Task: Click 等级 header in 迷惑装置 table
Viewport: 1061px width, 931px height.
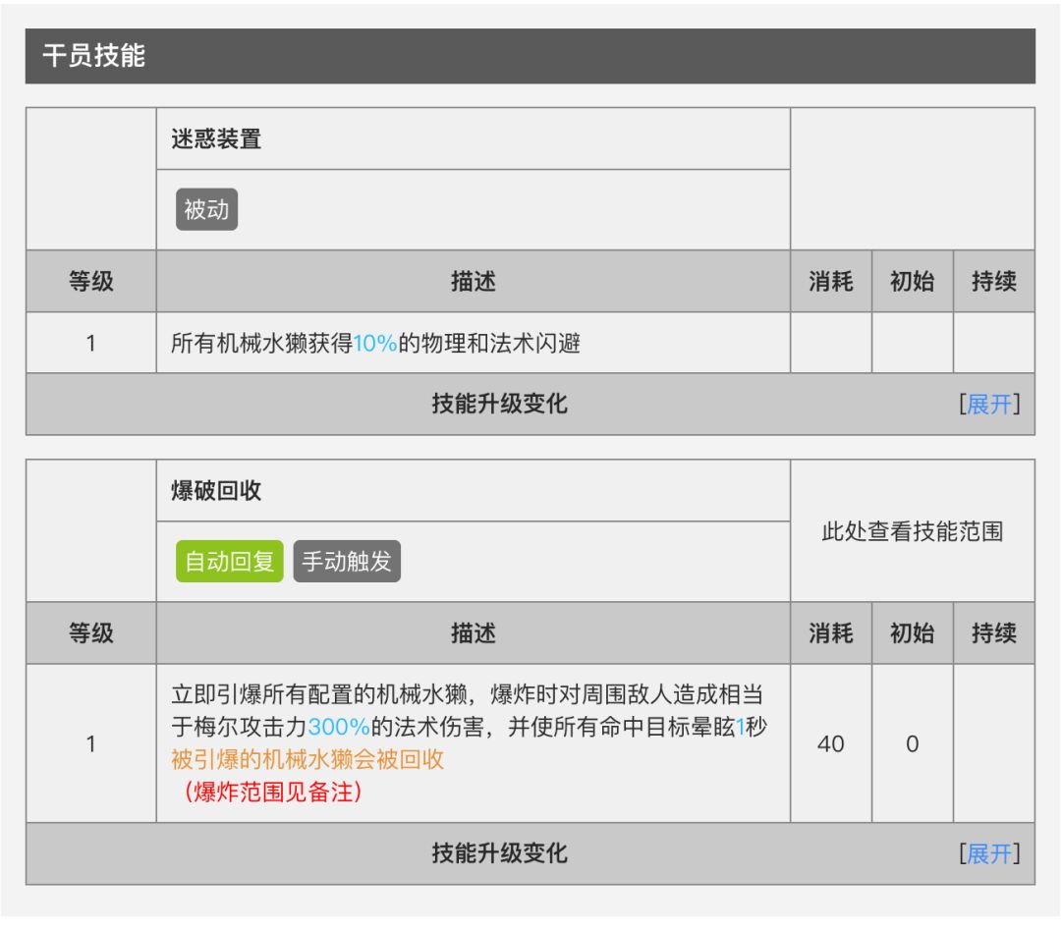Action: 90,281
